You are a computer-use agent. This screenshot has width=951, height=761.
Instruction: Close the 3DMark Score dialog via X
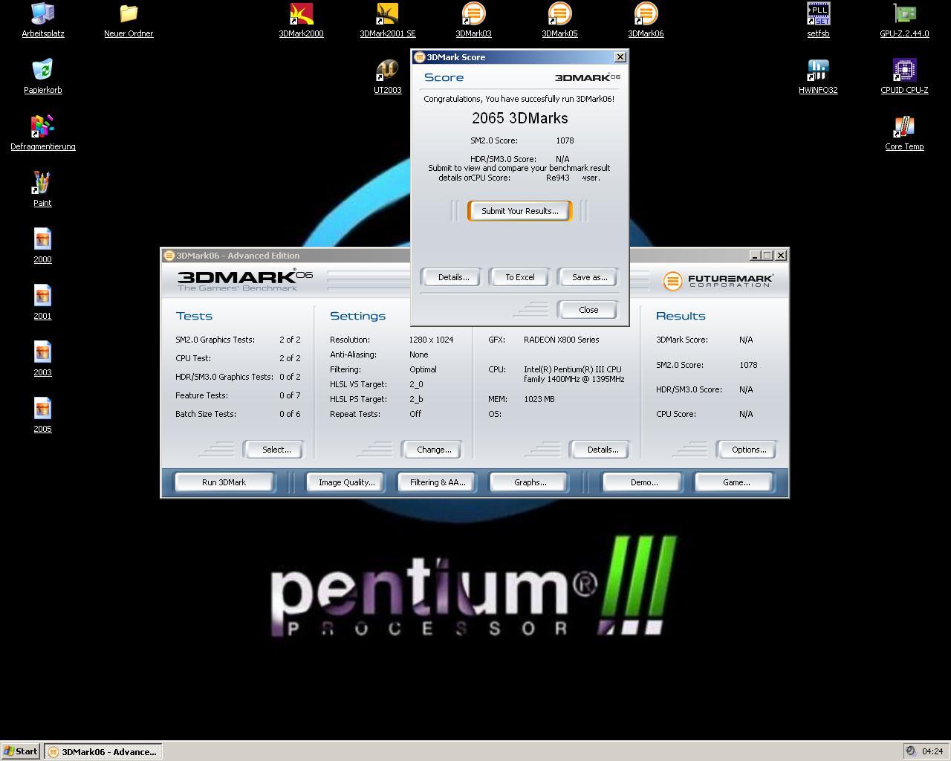pyautogui.click(x=620, y=57)
